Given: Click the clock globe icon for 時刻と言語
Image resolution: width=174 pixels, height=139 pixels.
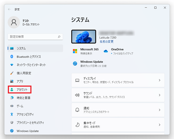Looking at the screenshot, I should (x=12, y=98).
